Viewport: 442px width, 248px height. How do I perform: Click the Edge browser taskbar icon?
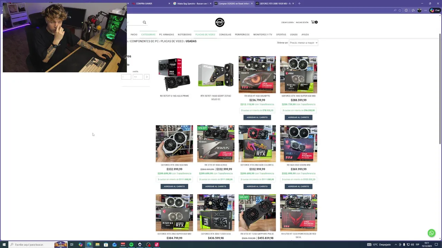(x=89, y=245)
